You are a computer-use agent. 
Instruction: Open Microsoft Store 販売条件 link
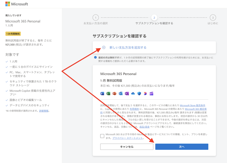(193, 105)
